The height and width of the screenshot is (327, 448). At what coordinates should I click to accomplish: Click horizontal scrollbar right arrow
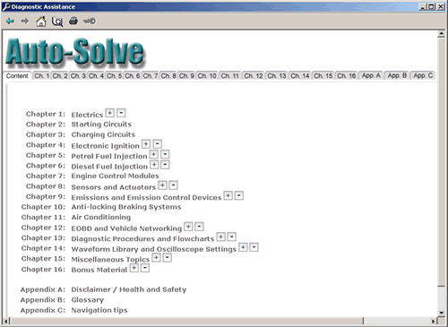[x=433, y=322]
